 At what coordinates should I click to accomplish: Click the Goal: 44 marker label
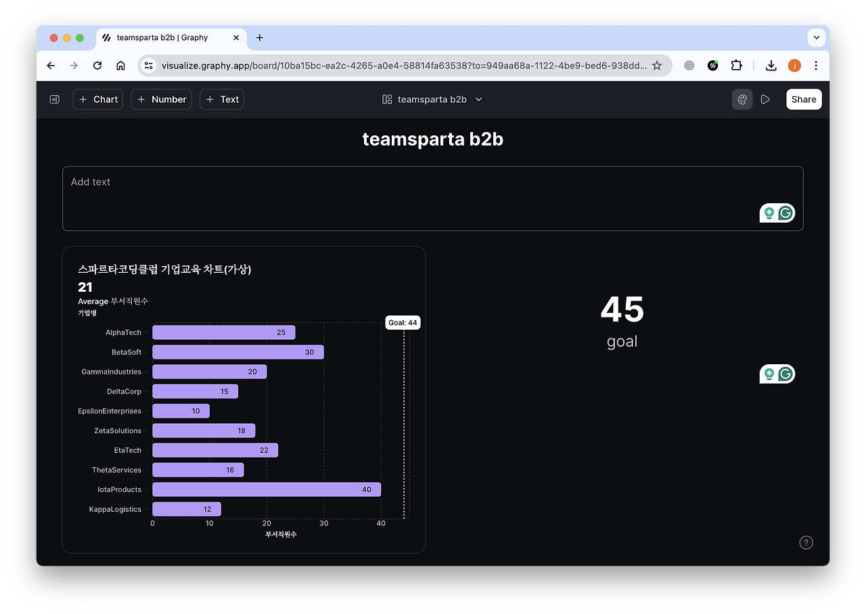403,323
